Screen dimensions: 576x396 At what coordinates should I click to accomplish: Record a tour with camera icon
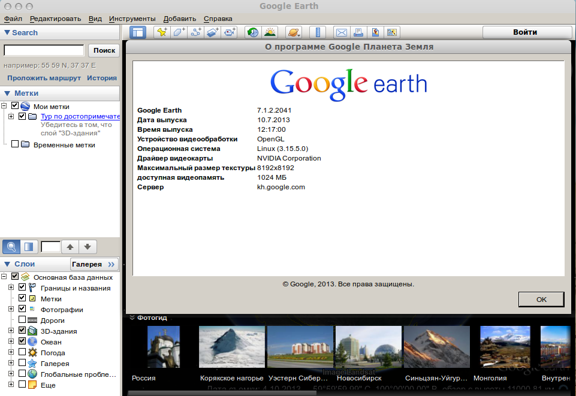(230, 32)
